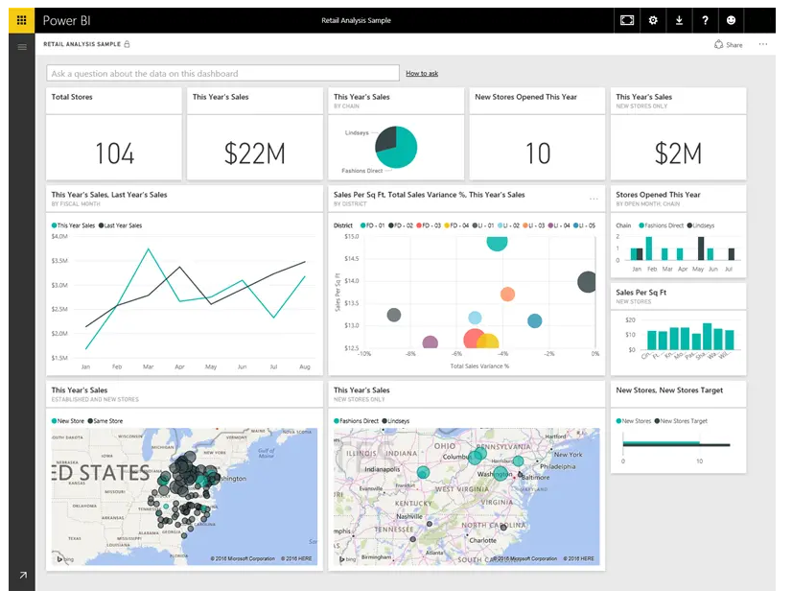Open ellipsis on Sales Per Sq Ft district tile
The width and height of the screenshot is (792, 614).
coord(594,199)
